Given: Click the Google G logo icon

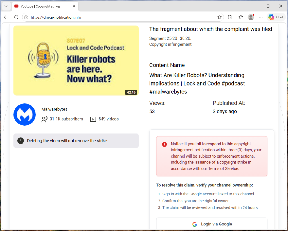Looking at the screenshot, I should (x=195, y=224).
